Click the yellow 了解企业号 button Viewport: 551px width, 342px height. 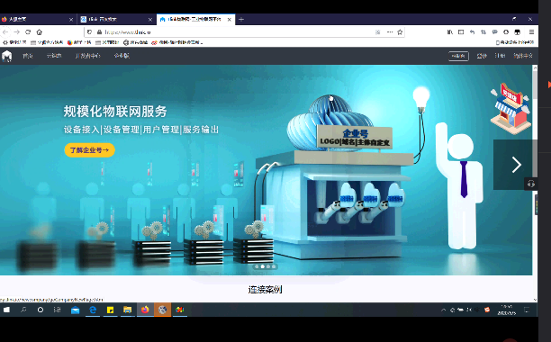click(x=90, y=150)
